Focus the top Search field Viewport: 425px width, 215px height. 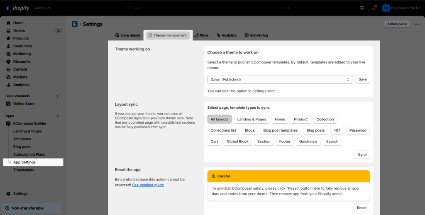point(212,8)
